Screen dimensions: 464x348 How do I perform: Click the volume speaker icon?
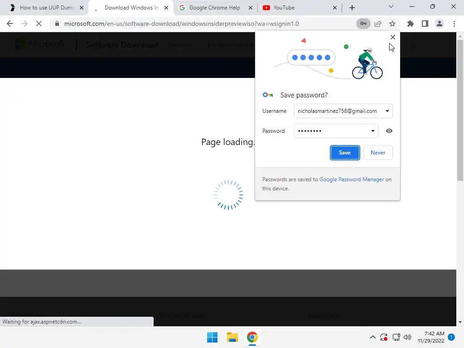(x=407, y=337)
